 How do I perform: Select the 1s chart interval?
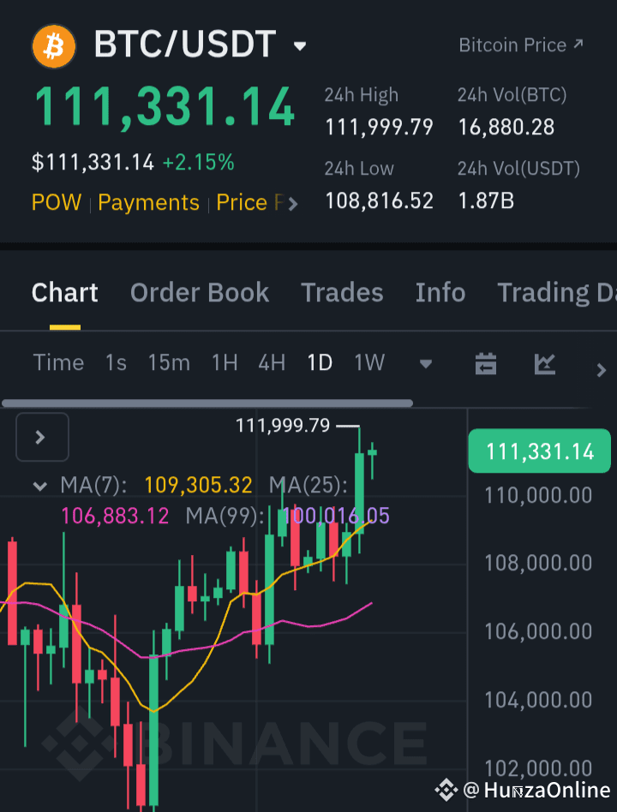pyautogui.click(x=116, y=362)
